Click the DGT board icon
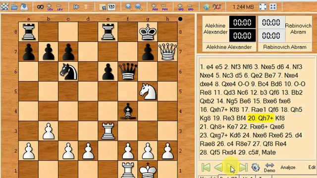This screenshot has height=178, width=317. pyautogui.click(x=217, y=7)
